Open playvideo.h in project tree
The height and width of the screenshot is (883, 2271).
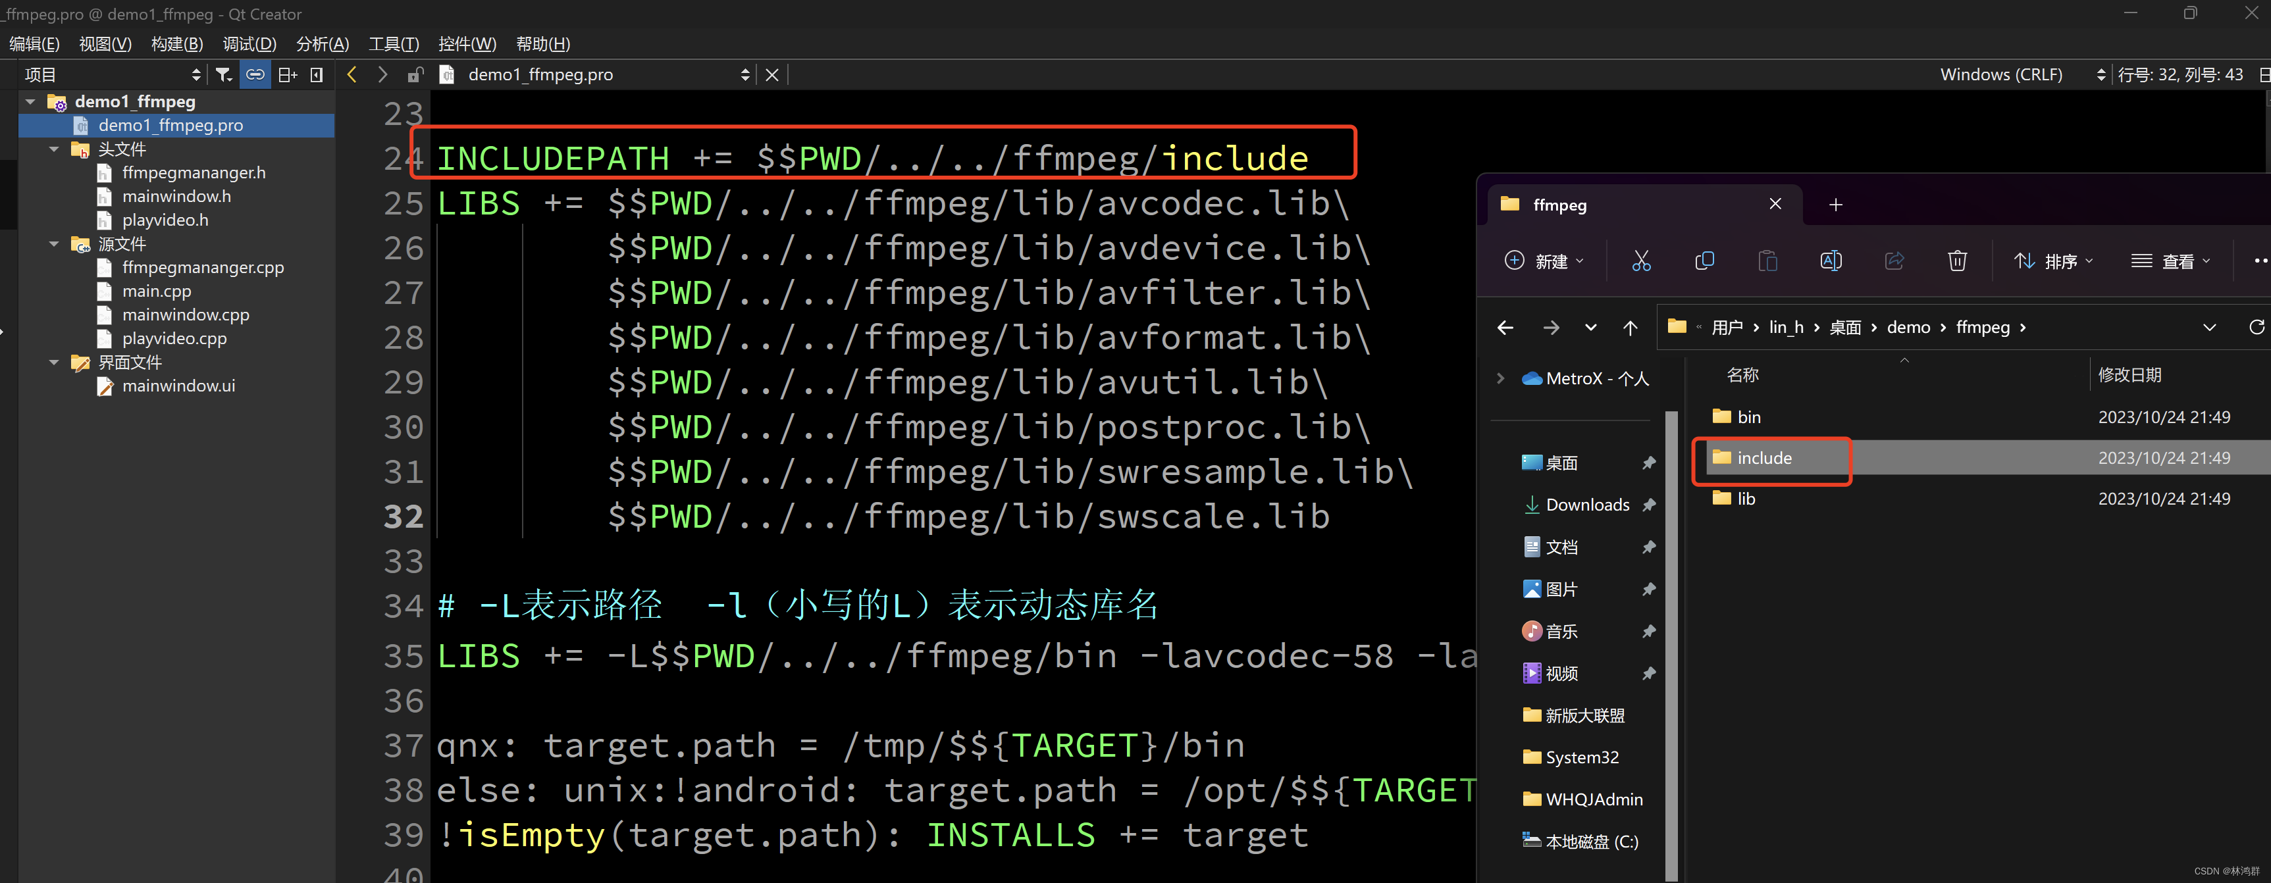165,220
